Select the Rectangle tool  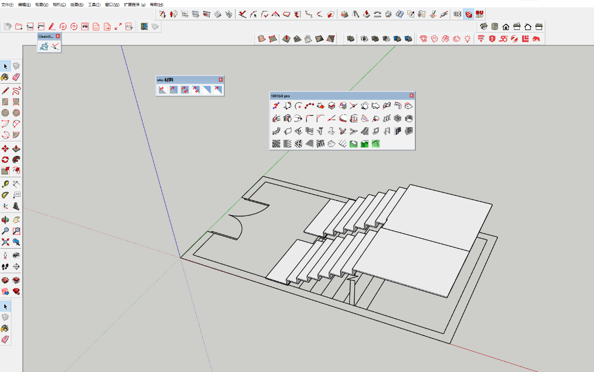click(5, 102)
